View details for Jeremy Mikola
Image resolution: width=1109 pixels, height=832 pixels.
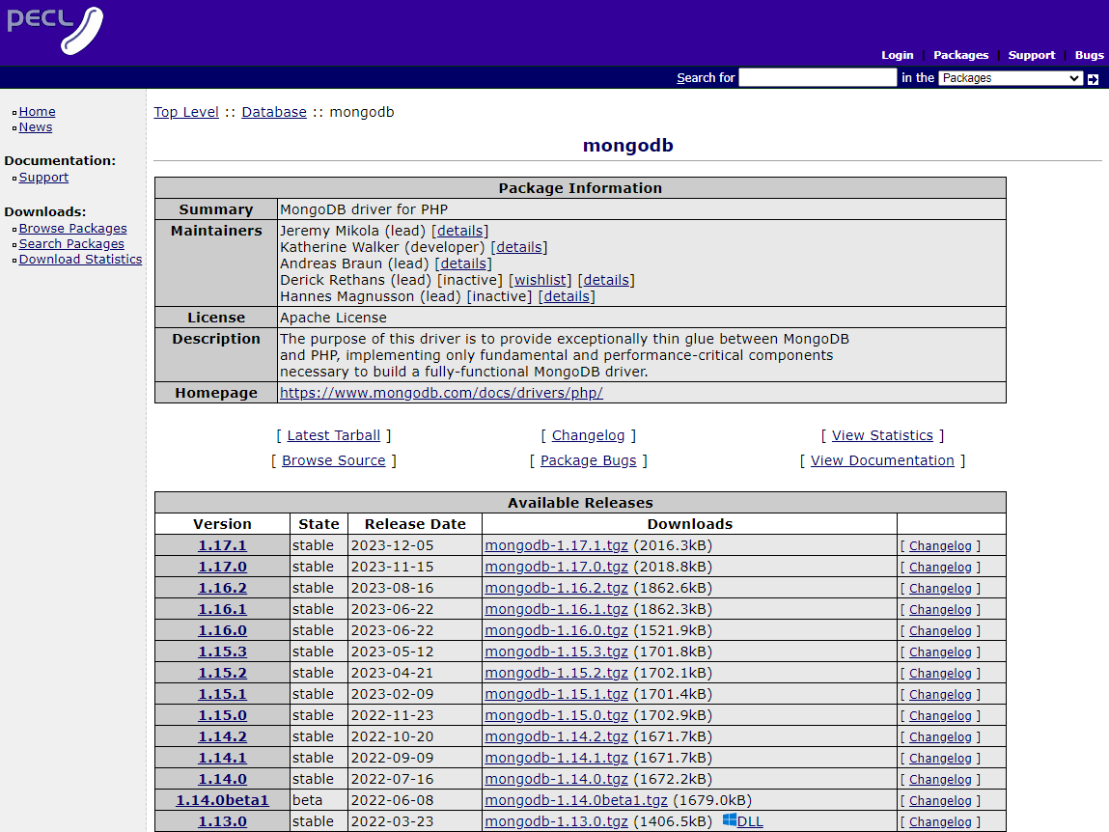pyautogui.click(x=459, y=231)
